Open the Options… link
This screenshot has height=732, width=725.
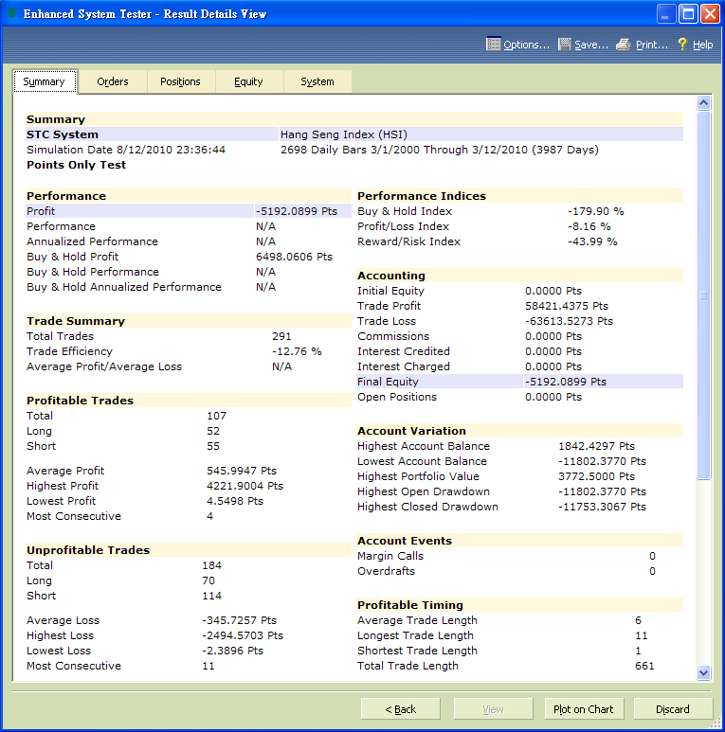(526, 45)
